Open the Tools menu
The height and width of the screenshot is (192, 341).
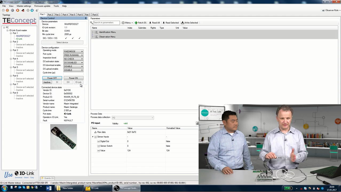click(x=56, y=6)
